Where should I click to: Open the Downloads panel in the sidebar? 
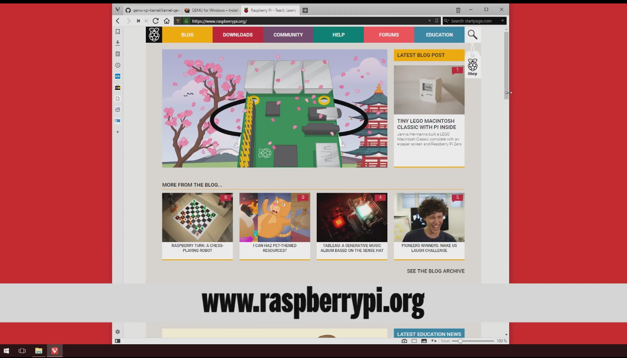coord(117,43)
